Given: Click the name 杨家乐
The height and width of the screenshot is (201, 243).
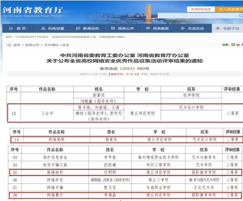Looking at the screenshot, I should pos(111,139).
